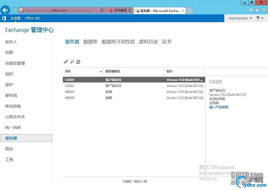Click 邮箱 role cell of MBX01
Screen dimensions: 268x190
click(109, 92)
